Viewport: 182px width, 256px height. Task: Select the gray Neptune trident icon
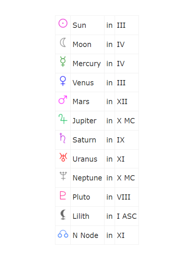pyautogui.click(x=63, y=176)
